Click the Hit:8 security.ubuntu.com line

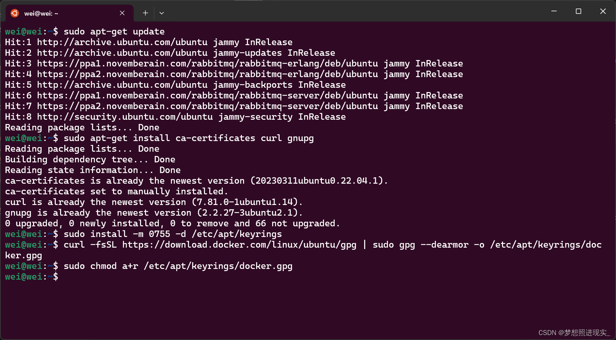pos(175,117)
